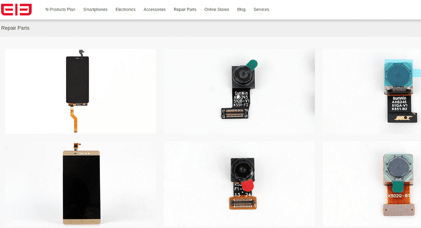Expand the Accessories dropdown menu
Viewport: 421px width, 228px height.
click(x=154, y=10)
